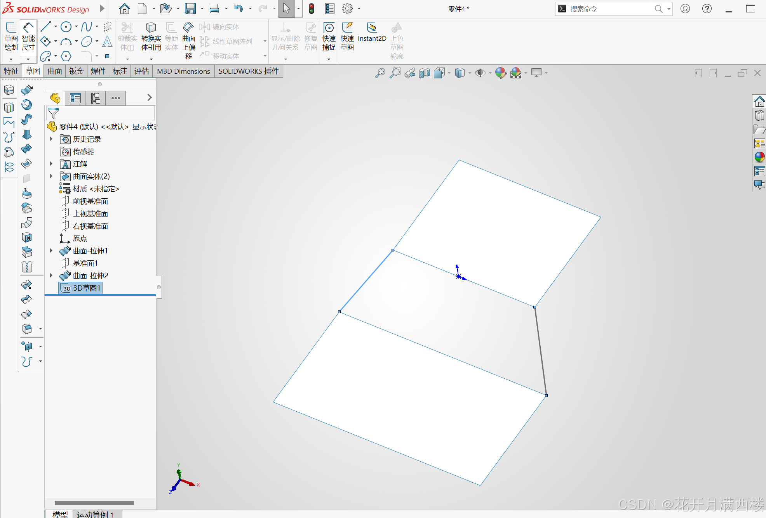Image resolution: width=766 pixels, height=518 pixels.
Task: Click the Home icon in the top toolbar
Action: click(124, 9)
